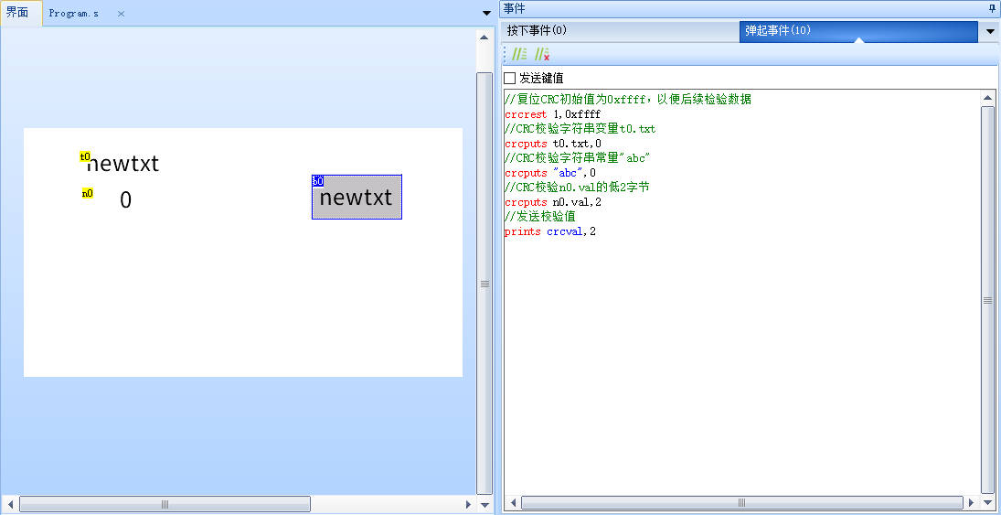Select the t0 text component on canvas
Viewport: 1001px width, 515px height.
(122, 164)
